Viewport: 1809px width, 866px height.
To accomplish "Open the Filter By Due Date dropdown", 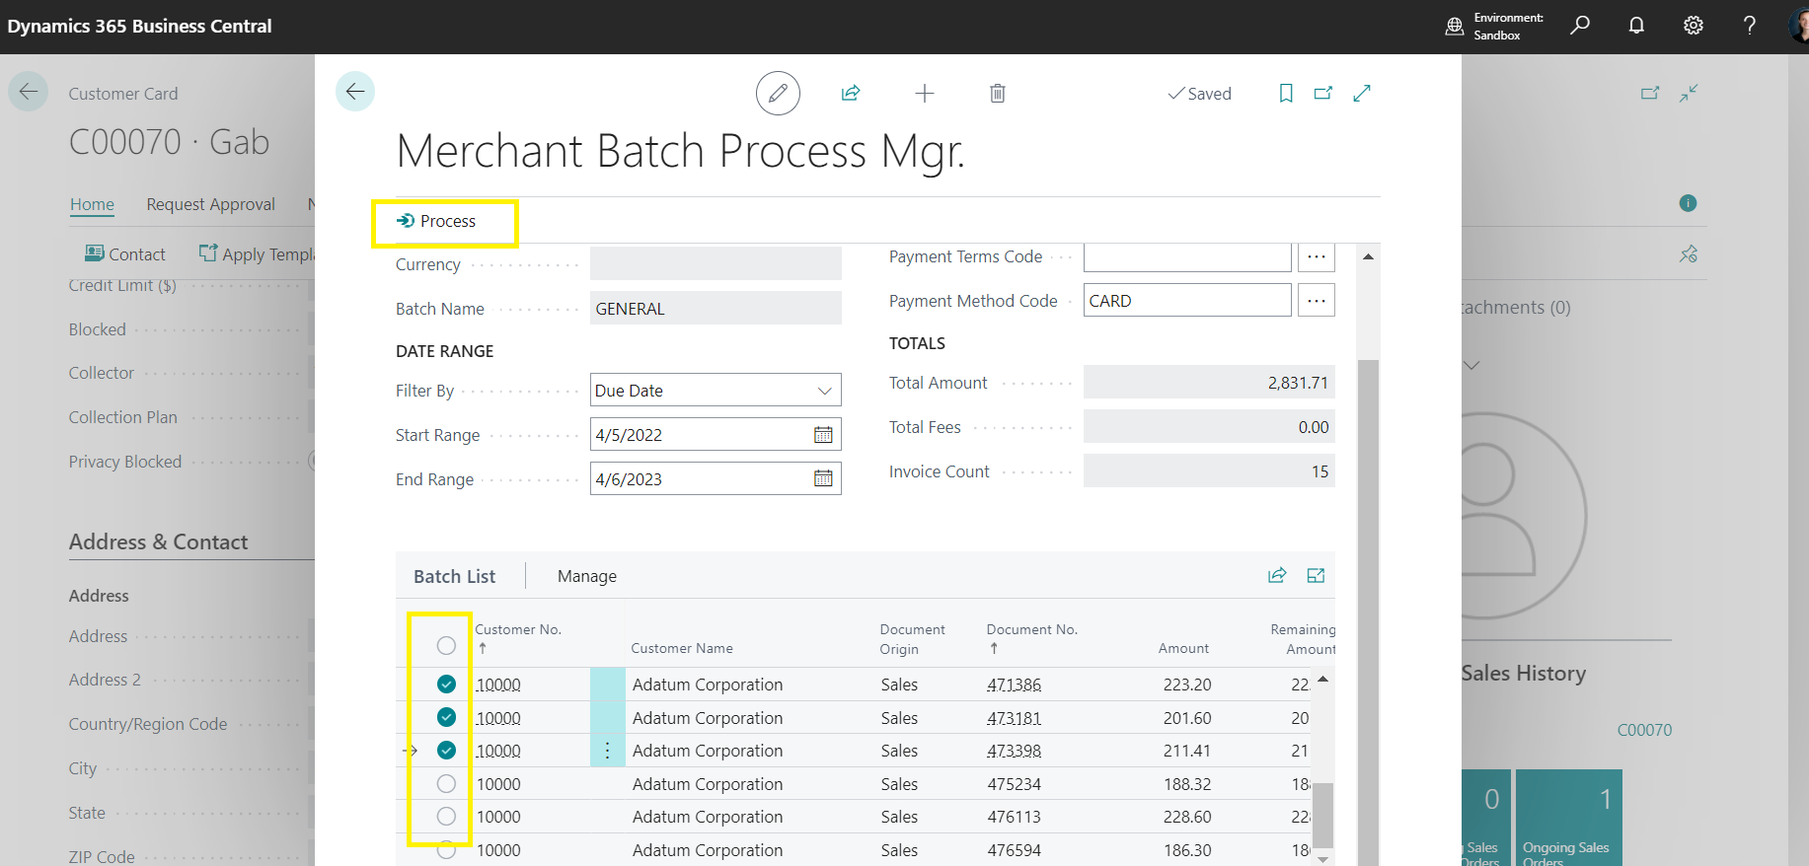I will [x=716, y=391].
